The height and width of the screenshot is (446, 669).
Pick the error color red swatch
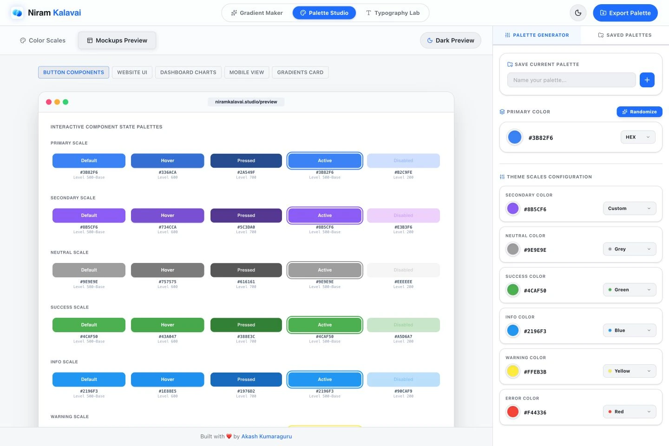click(513, 412)
